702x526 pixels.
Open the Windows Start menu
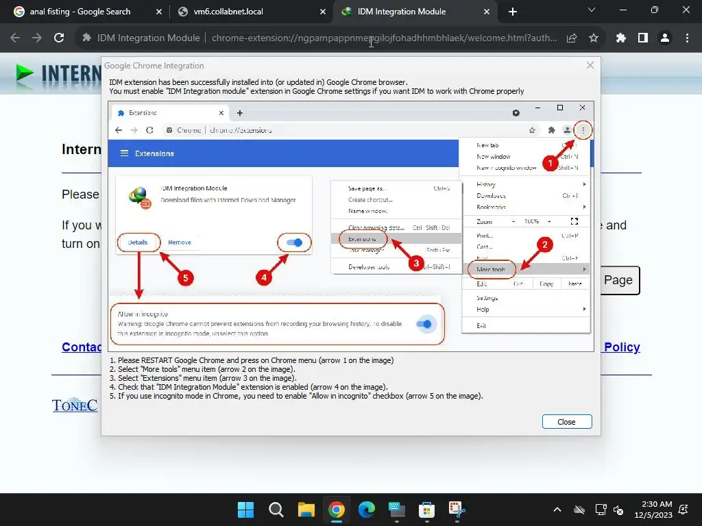[246, 510]
